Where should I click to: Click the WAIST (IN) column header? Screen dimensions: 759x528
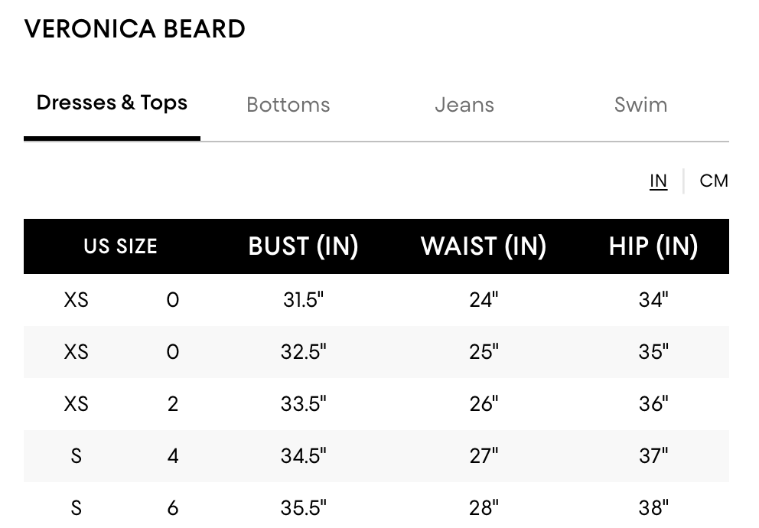484,246
